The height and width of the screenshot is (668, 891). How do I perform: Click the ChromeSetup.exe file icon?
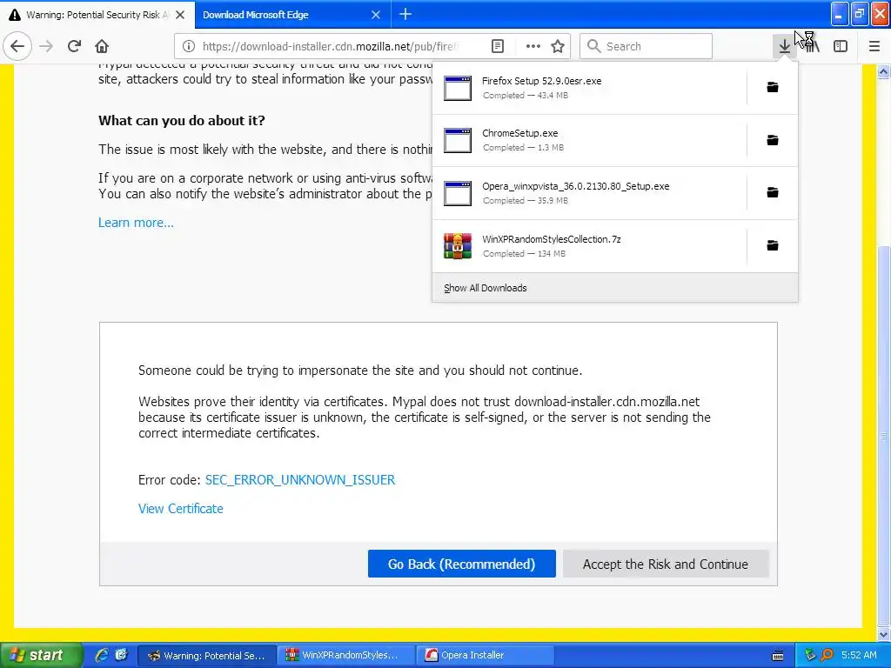coord(458,140)
